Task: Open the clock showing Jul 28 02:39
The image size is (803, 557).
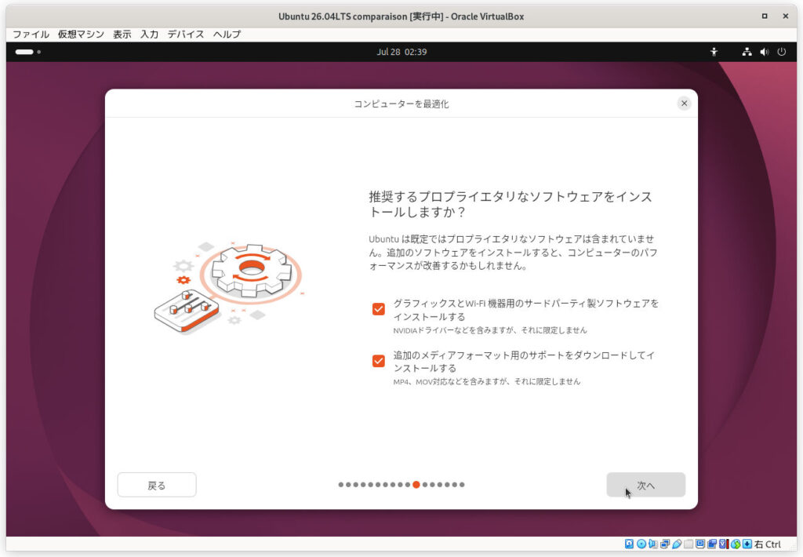Action: 401,52
